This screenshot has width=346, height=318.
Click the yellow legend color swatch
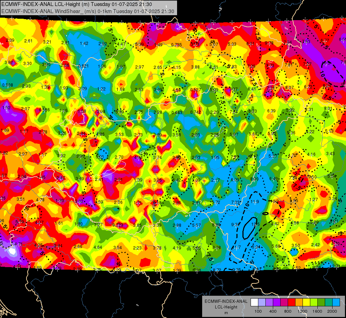click(306, 302)
